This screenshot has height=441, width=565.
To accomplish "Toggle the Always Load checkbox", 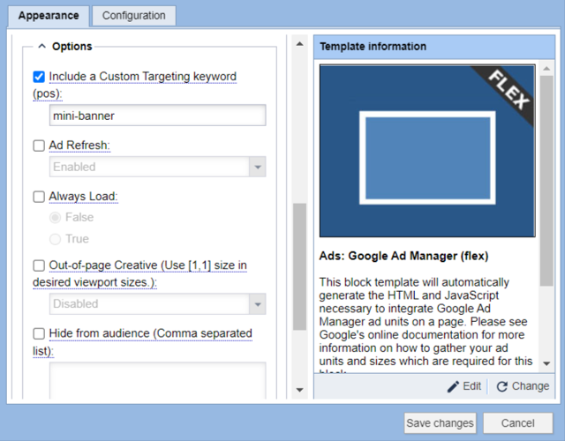I will tap(39, 197).
